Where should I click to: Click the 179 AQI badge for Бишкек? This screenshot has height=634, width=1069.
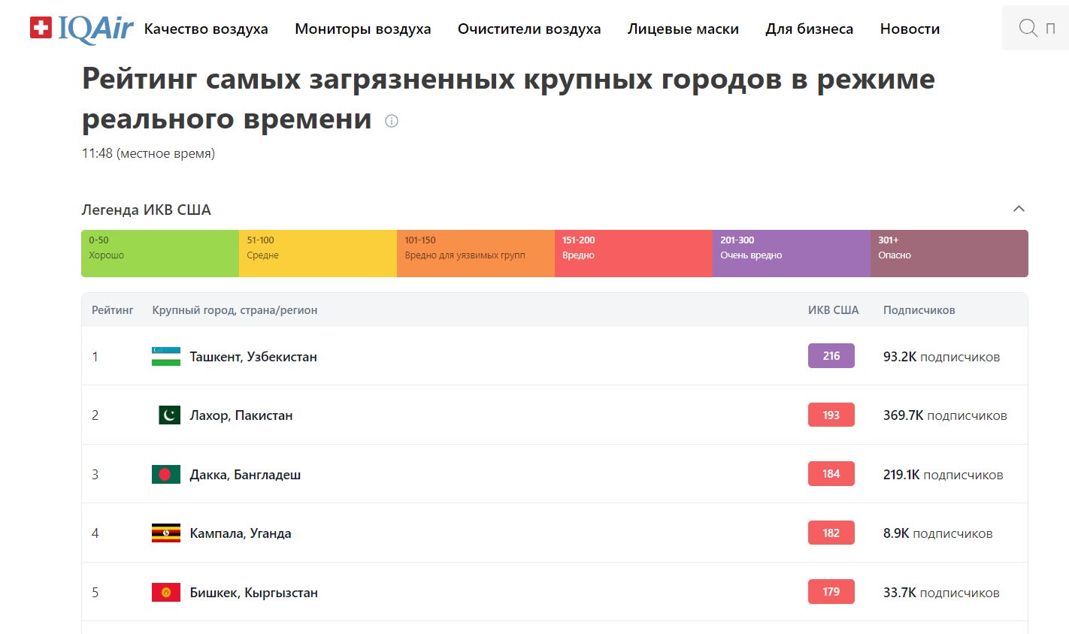coord(831,592)
